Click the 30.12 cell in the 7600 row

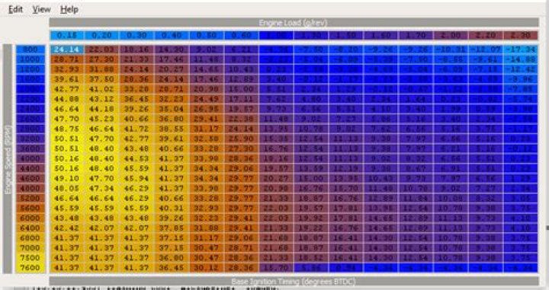[x=207, y=268]
